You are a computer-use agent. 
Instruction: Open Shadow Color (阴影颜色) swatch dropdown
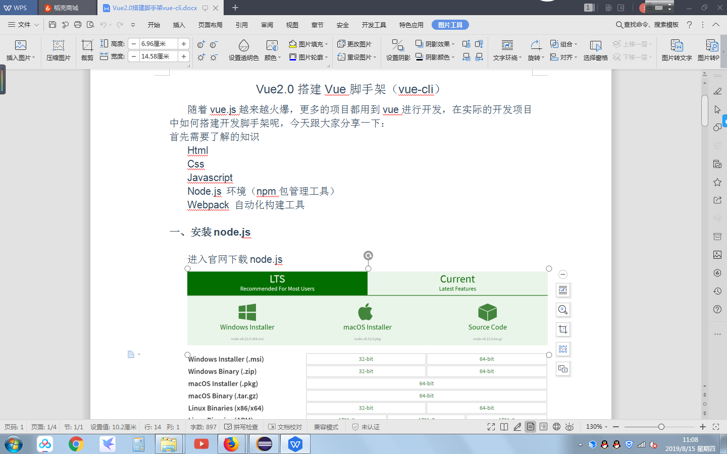pos(435,57)
